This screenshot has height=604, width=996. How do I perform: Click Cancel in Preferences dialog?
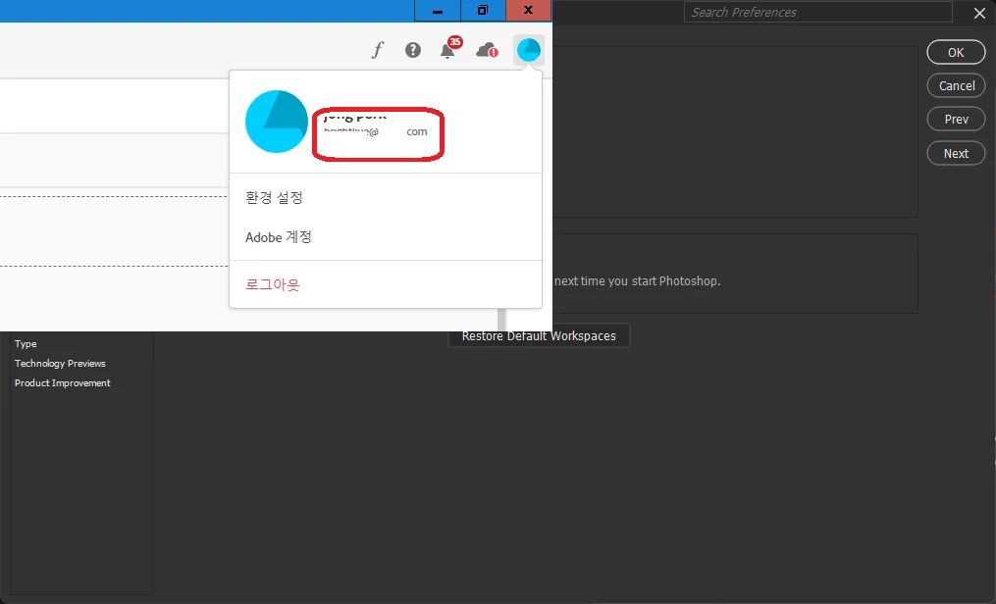coord(956,85)
